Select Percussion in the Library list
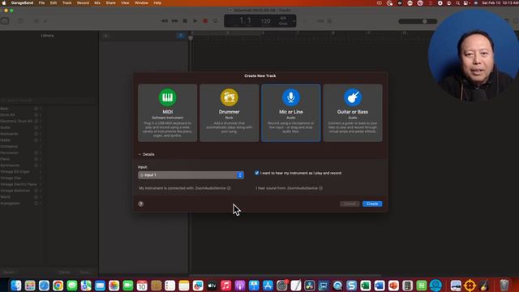519x292 pixels. (9, 152)
